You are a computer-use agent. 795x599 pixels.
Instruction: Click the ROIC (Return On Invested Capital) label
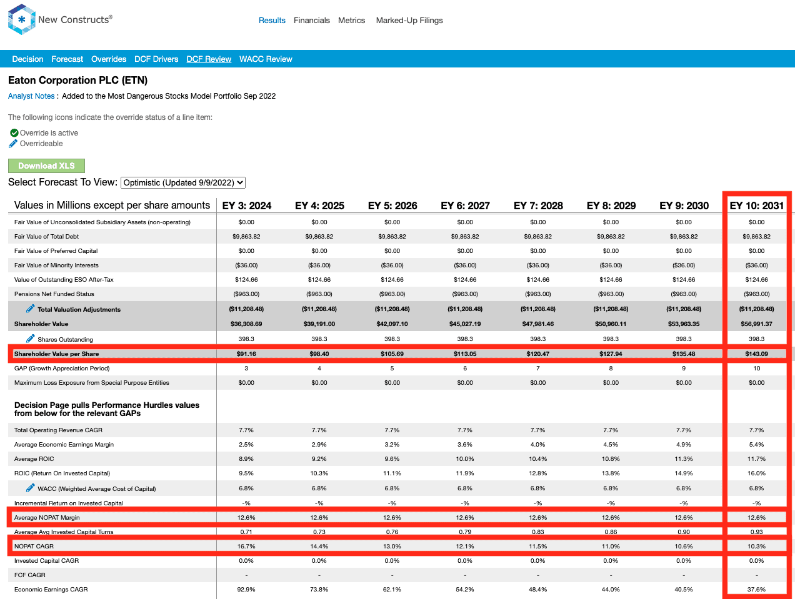(x=62, y=473)
